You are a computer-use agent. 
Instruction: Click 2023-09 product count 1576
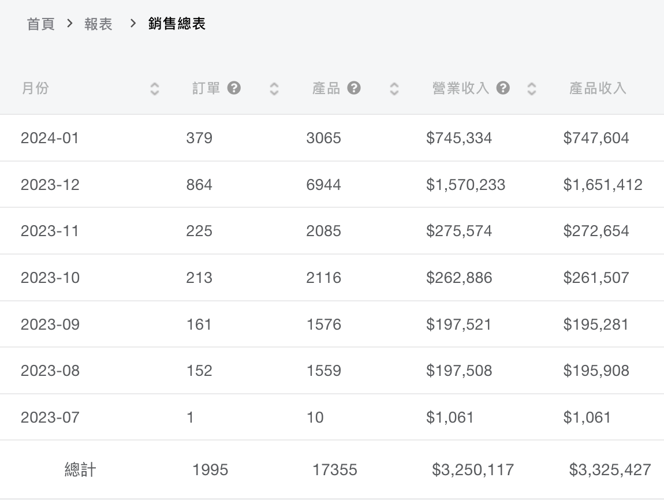[x=323, y=324]
